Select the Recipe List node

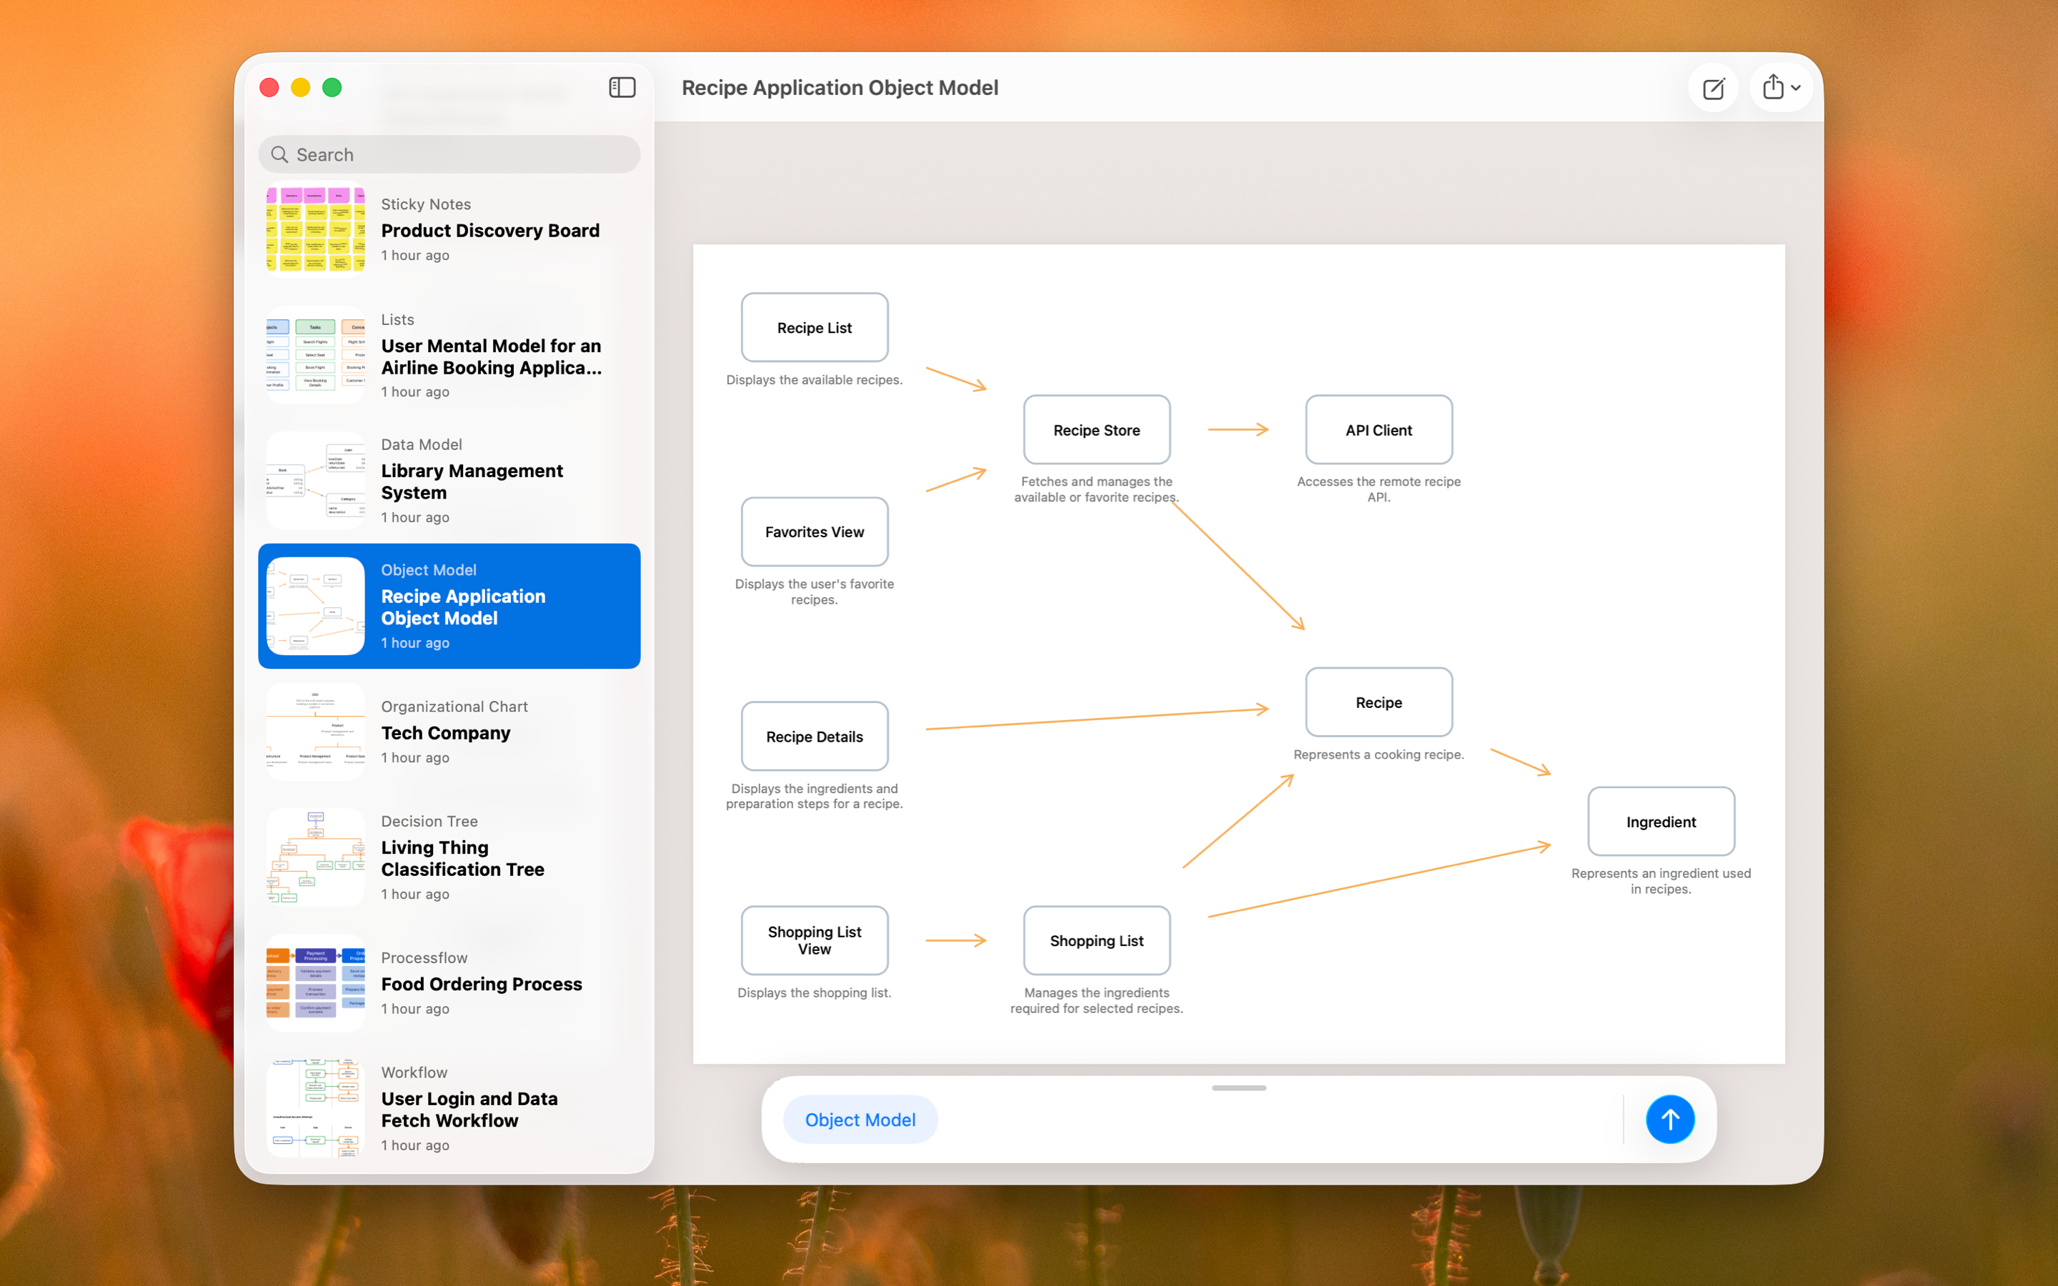pos(814,327)
